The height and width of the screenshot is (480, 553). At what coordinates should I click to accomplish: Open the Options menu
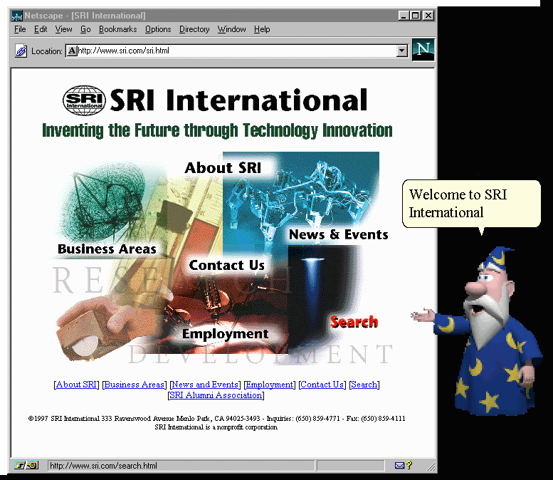[158, 29]
